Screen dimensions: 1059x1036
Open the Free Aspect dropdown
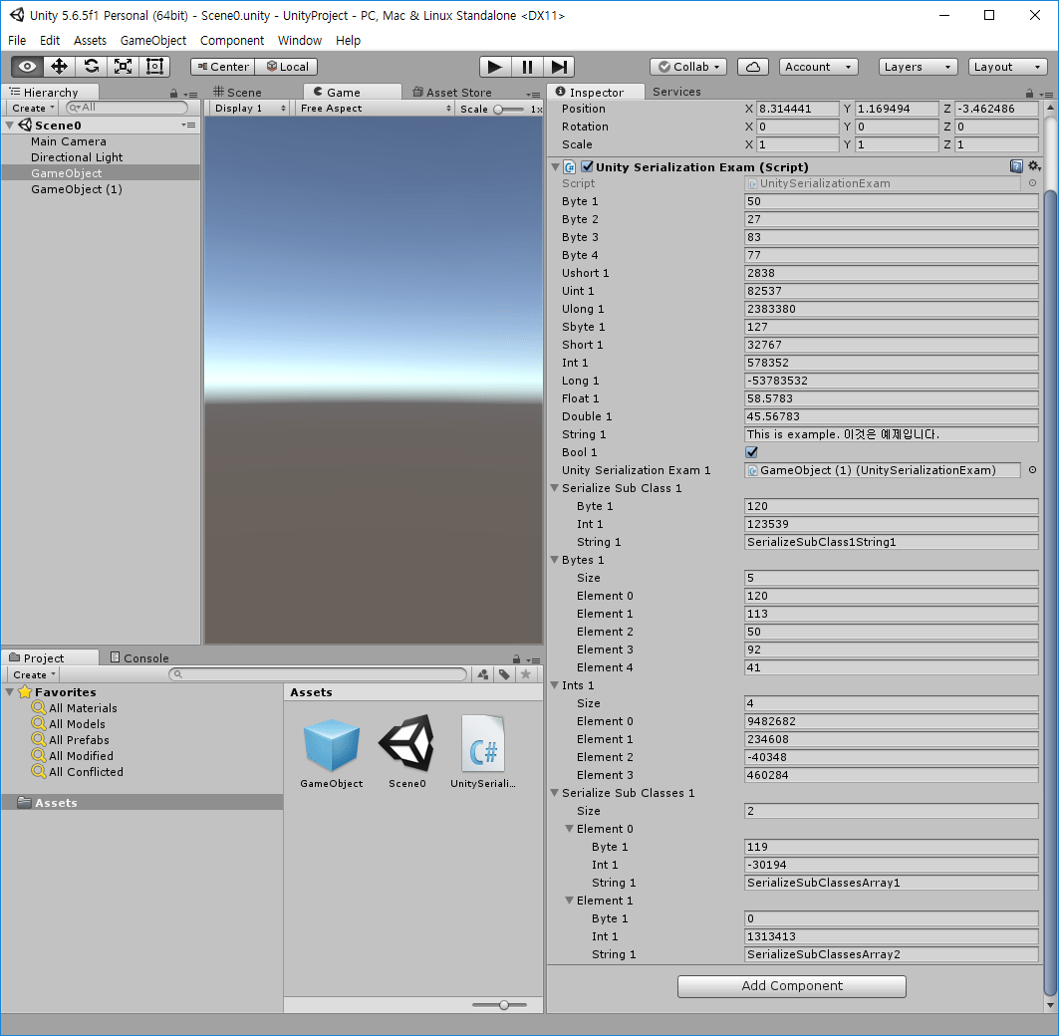[374, 108]
